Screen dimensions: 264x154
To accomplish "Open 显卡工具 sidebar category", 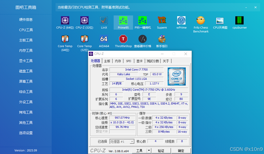I will [x=26, y=61].
